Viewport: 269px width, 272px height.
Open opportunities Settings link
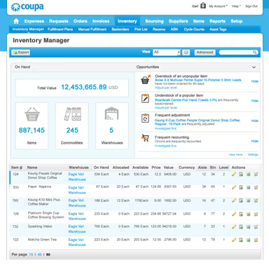tap(253, 155)
